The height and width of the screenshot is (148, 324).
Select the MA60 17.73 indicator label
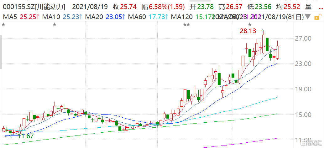click(148, 17)
